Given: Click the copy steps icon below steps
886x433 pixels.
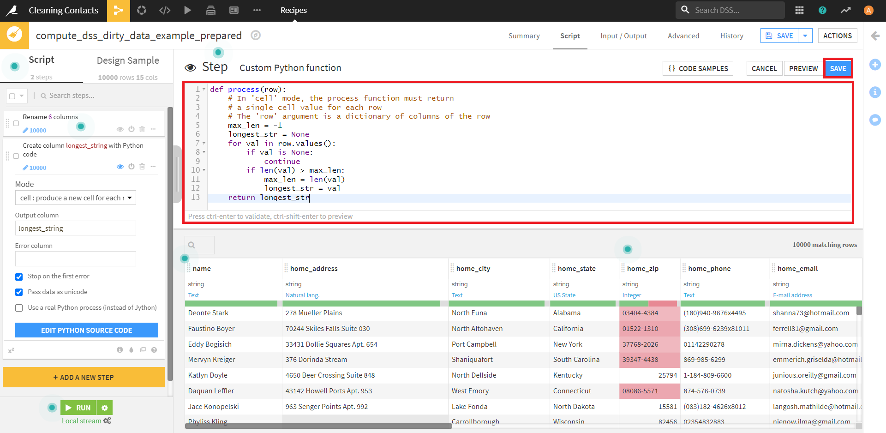Looking at the screenshot, I should (143, 350).
